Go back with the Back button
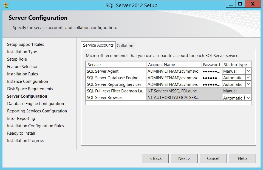The width and height of the screenshot is (263, 170). tap(155, 158)
